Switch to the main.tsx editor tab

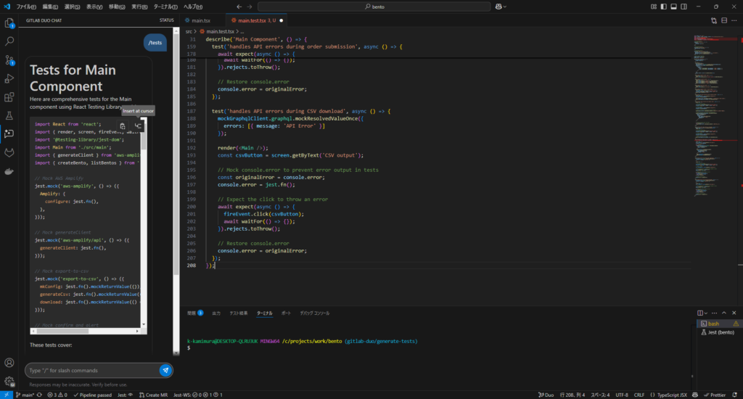(201, 20)
